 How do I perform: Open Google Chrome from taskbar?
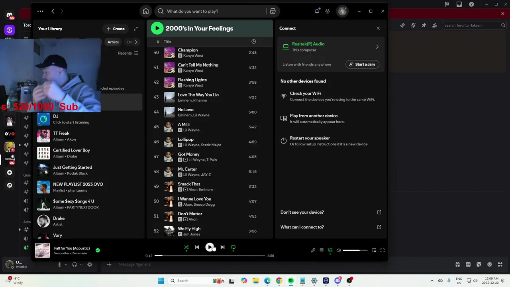click(x=279, y=281)
